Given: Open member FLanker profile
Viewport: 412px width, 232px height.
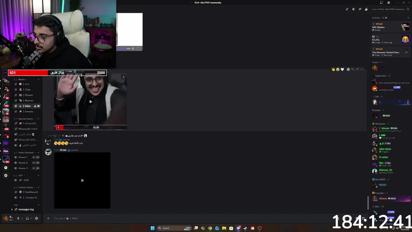Looking at the screenshot, I should click(391, 157).
